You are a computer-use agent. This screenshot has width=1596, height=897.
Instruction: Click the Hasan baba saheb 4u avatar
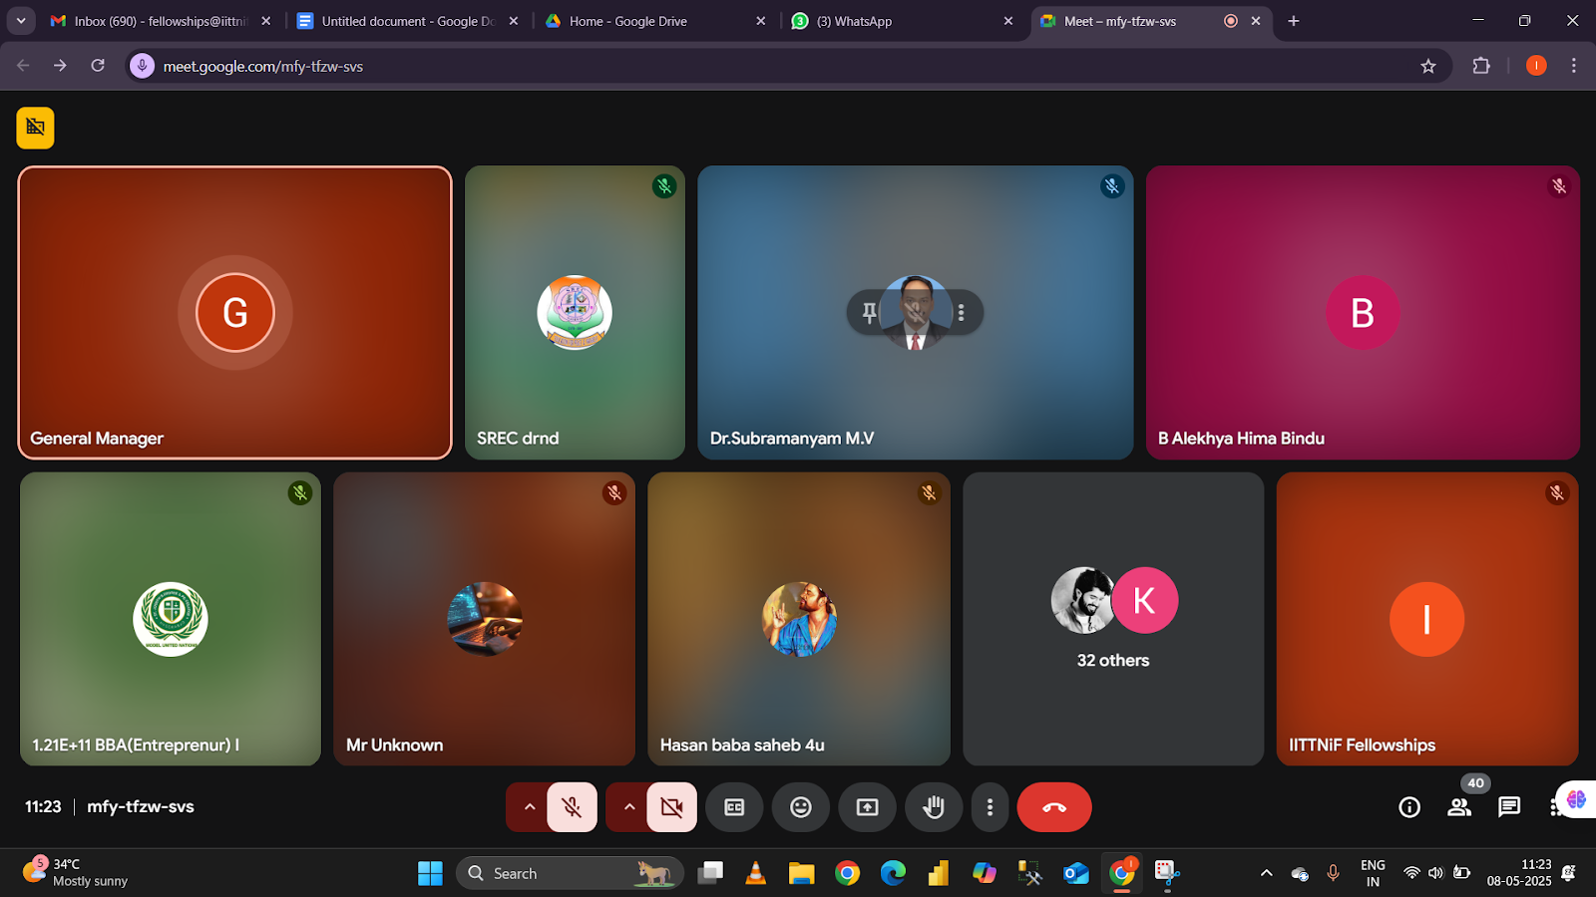799,619
